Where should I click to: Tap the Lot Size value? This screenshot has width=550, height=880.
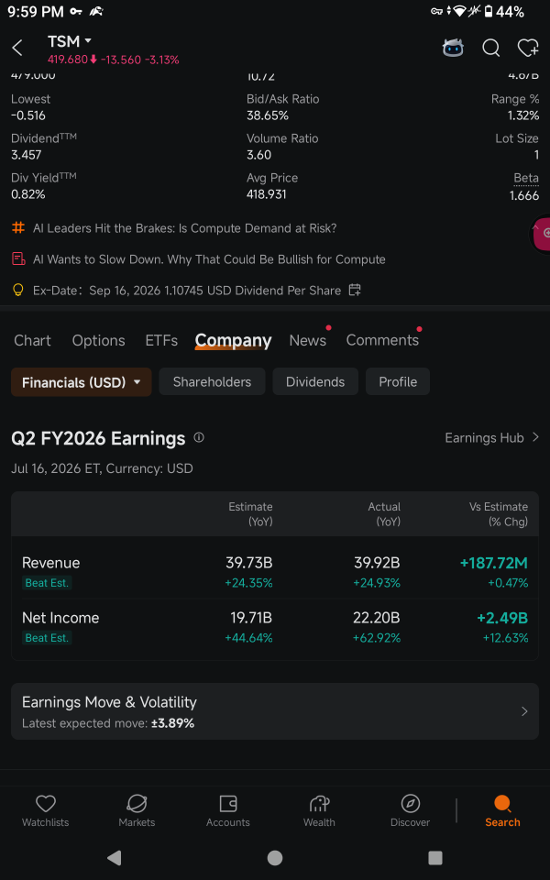536,155
